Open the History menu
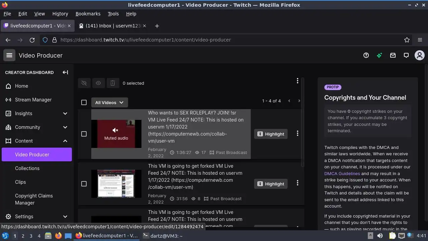The width and height of the screenshot is (428, 241). tap(60, 14)
